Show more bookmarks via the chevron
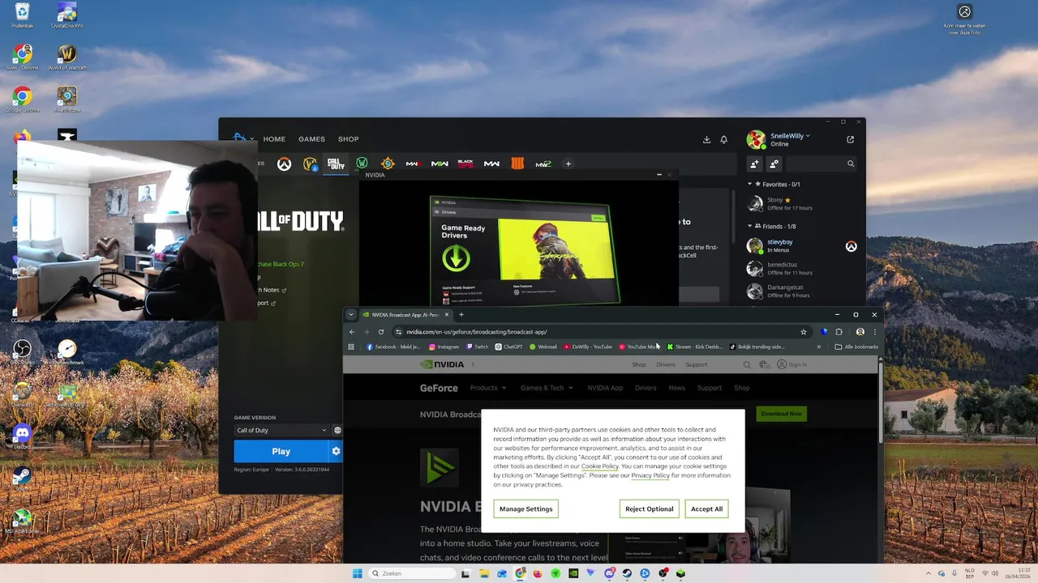Screen dimensions: 1038x583 point(818,347)
